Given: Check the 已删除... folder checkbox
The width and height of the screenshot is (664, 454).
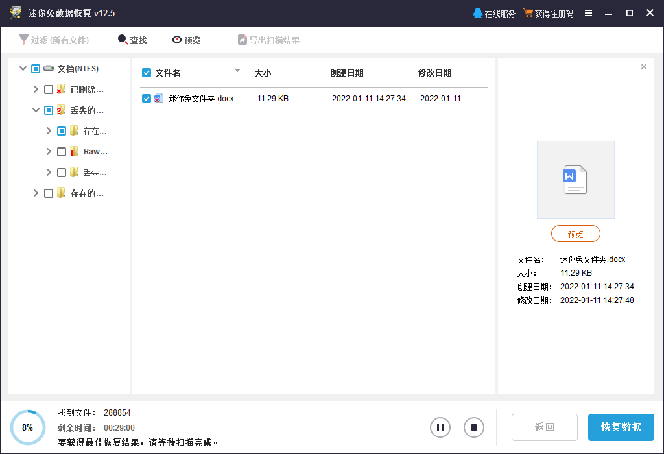Looking at the screenshot, I should point(49,90).
